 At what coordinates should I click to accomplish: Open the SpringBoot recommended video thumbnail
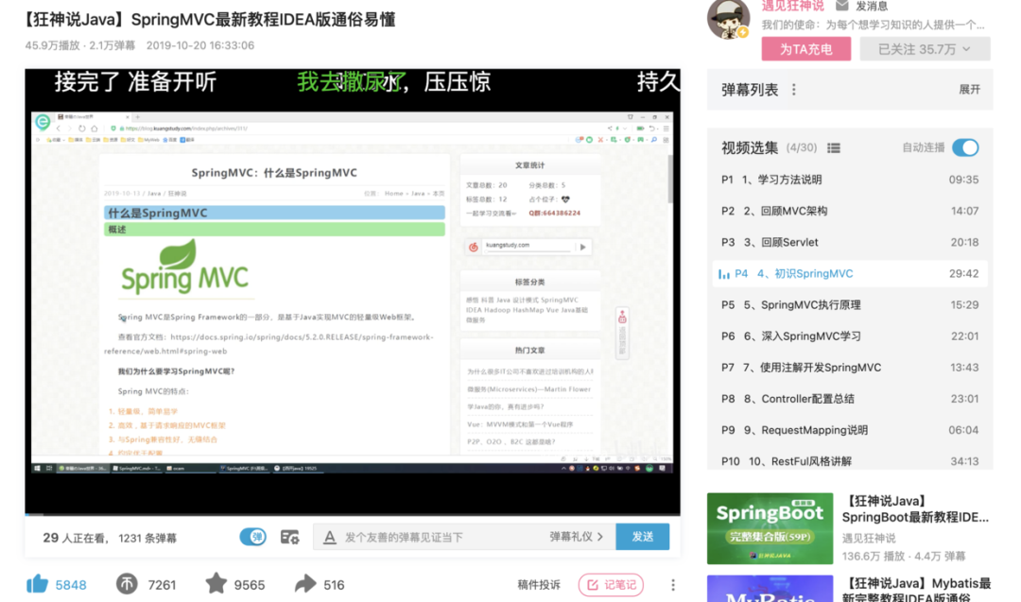770,527
